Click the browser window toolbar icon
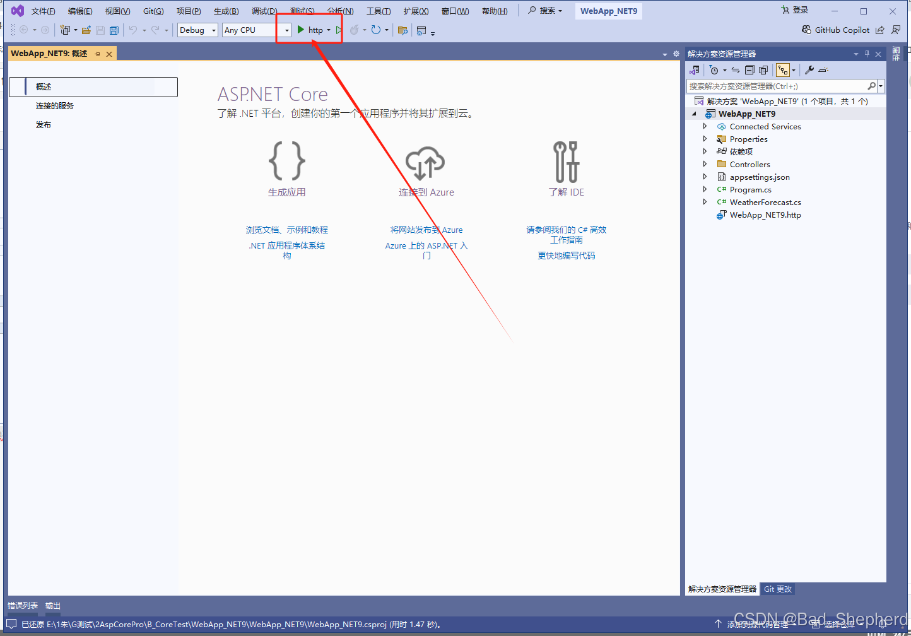Screen dimensions: 911x636 (x=421, y=30)
